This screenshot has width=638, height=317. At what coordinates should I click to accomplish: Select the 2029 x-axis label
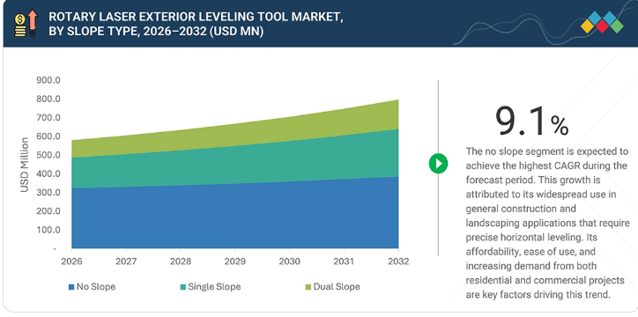pyautogui.click(x=234, y=262)
